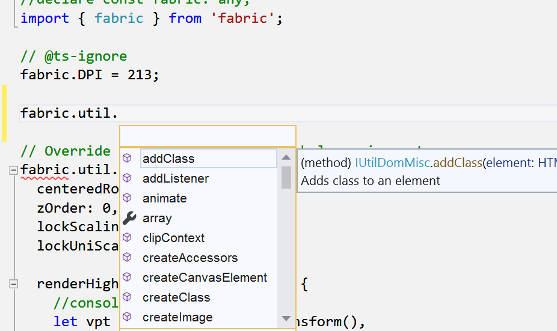Click the method cube icon beside animate

[127, 198]
